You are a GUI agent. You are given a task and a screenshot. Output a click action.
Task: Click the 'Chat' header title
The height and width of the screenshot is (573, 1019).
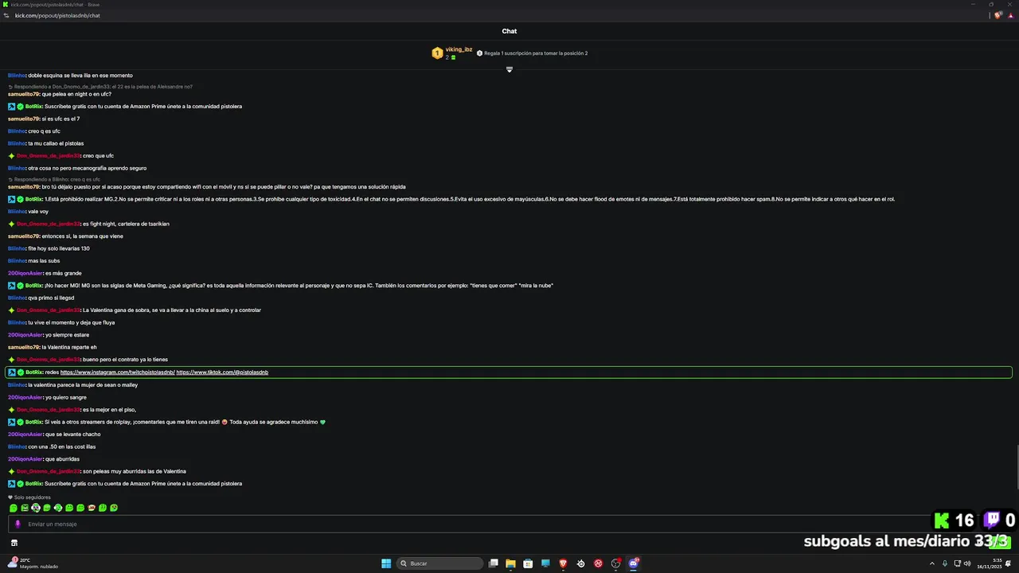click(x=509, y=31)
